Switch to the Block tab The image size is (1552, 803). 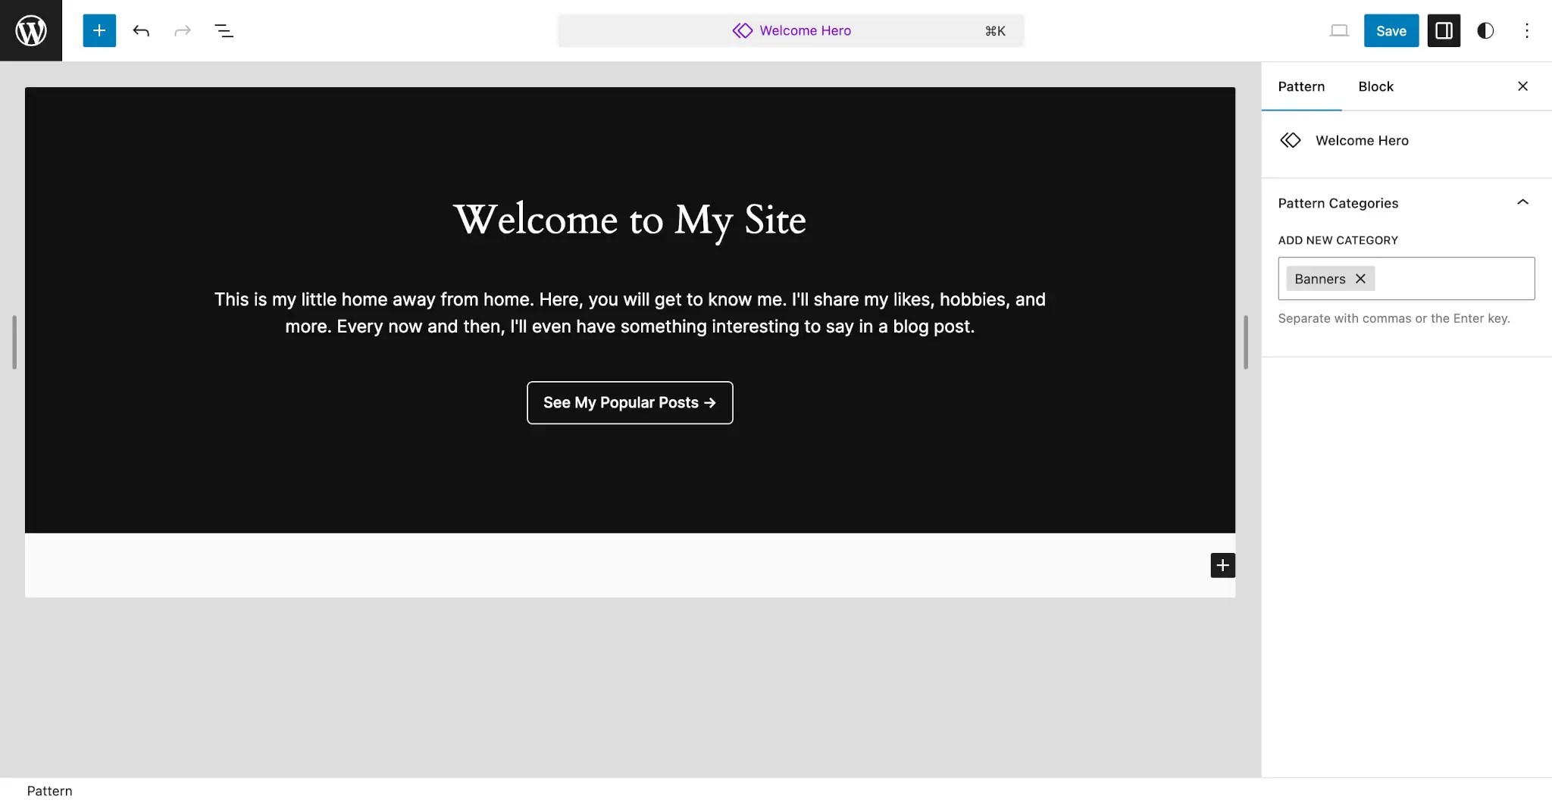(x=1375, y=86)
